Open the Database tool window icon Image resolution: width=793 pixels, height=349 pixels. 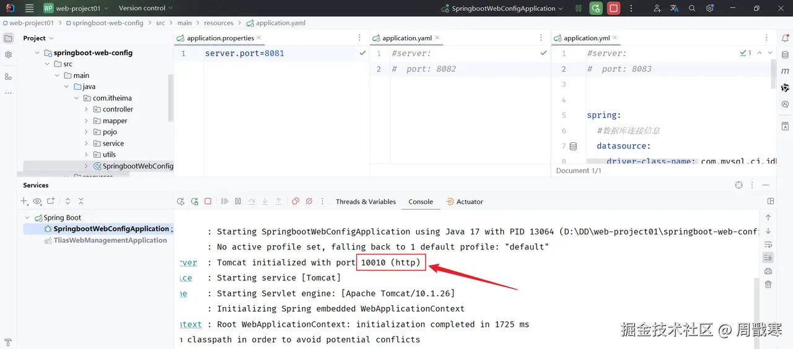pos(785,54)
